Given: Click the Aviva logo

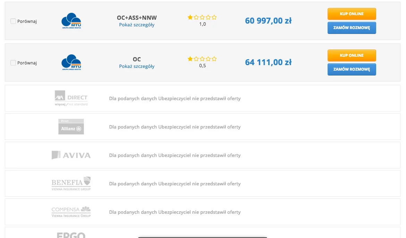Looking at the screenshot, I should tap(71, 155).
